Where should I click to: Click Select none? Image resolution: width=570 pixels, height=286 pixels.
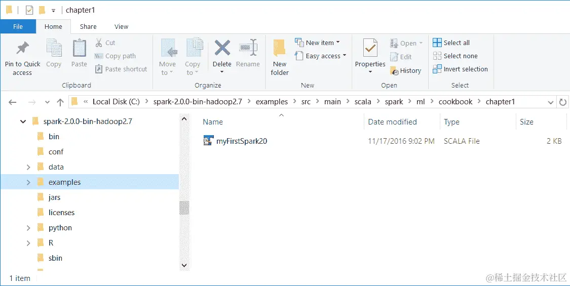click(x=455, y=56)
